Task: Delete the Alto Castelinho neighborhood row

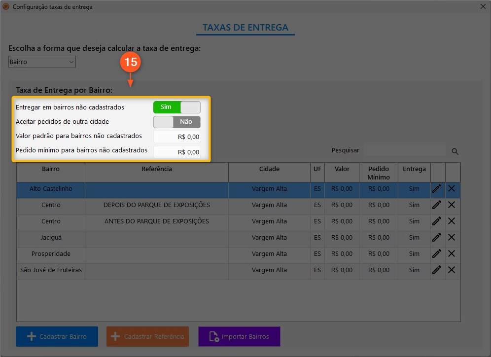Action: pos(452,189)
